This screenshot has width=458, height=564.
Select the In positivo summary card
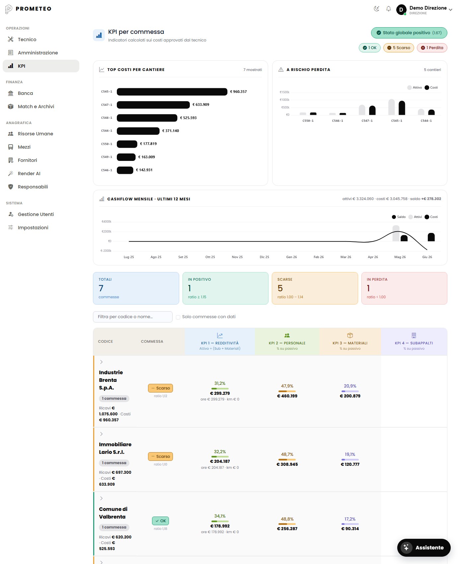[225, 288]
